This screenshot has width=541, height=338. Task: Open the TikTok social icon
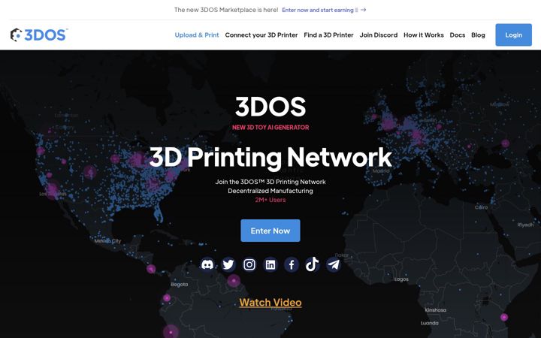pyautogui.click(x=313, y=264)
